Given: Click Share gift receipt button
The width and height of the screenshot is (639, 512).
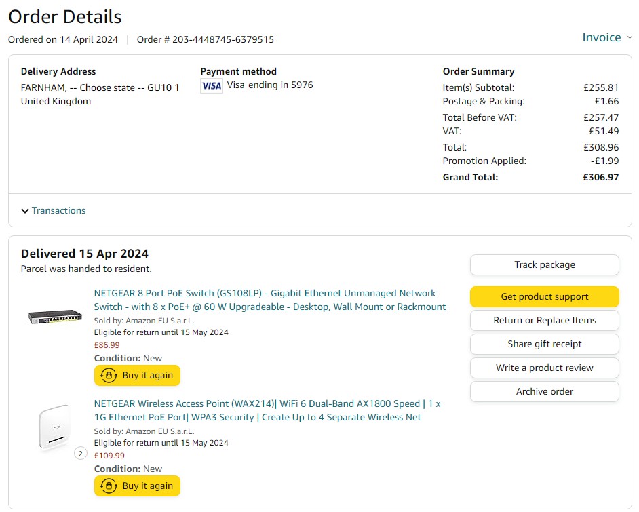Looking at the screenshot, I should [x=545, y=344].
